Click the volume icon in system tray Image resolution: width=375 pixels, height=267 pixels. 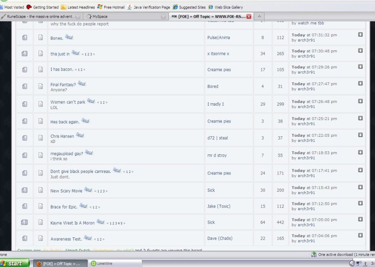(358, 263)
